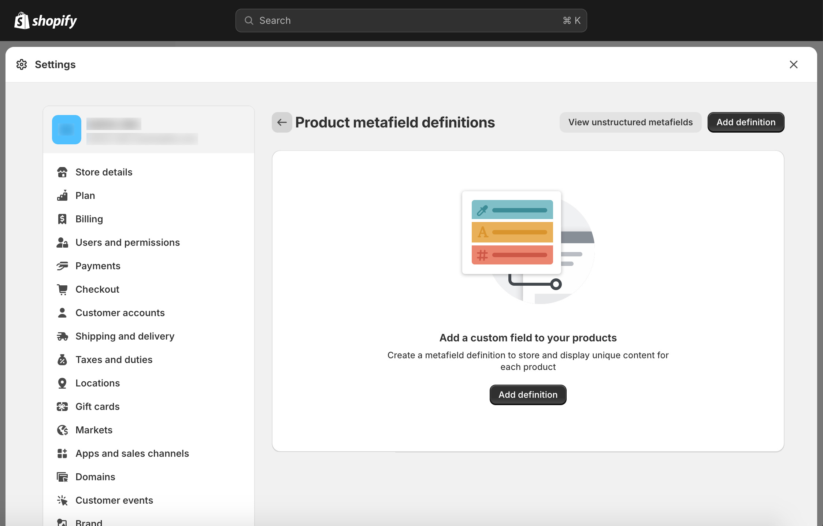
Task: Click the Users and permissions icon
Action: (x=62, y=242)
